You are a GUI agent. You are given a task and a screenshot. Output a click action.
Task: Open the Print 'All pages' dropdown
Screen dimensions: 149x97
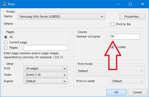click(46, 68)
